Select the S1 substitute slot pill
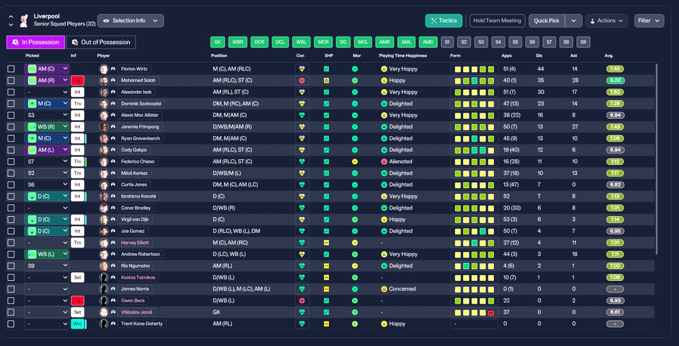The image size is (679, 346). 447,42
